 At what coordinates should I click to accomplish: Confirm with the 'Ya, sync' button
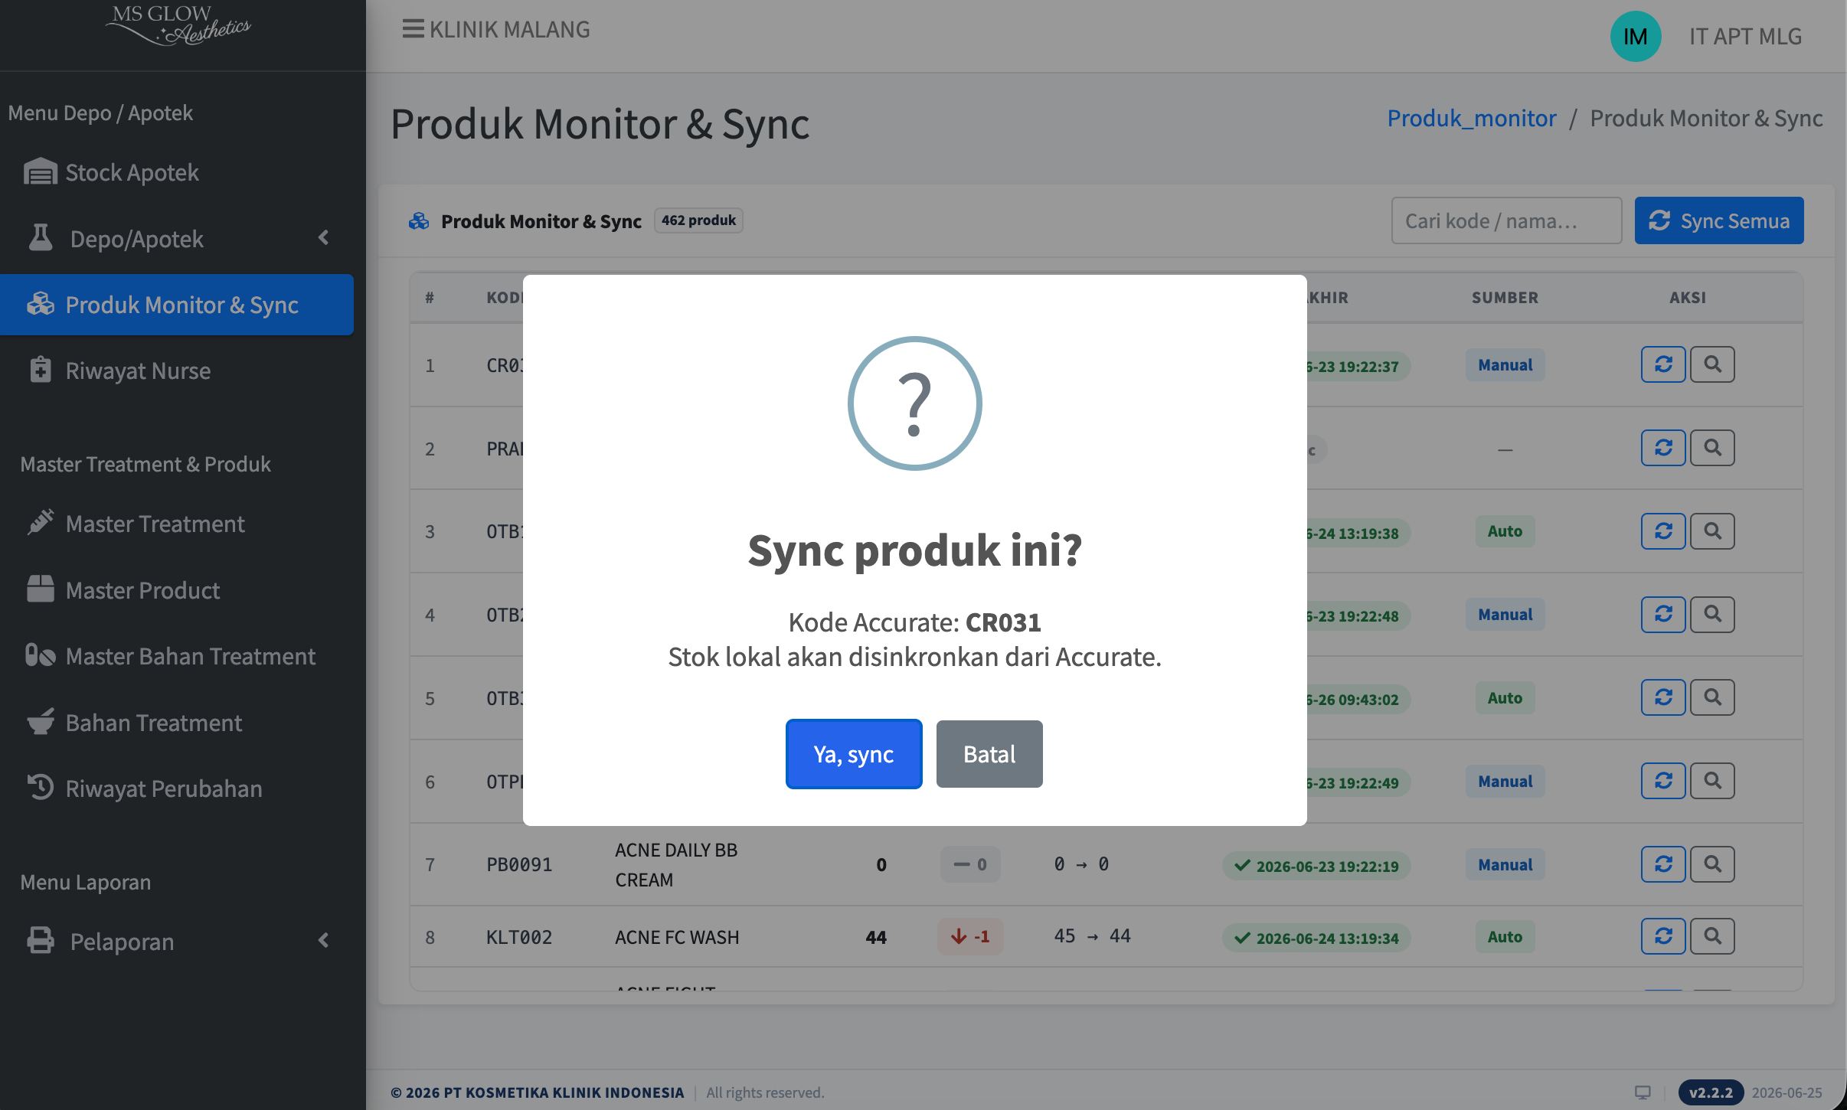(854, 754)
